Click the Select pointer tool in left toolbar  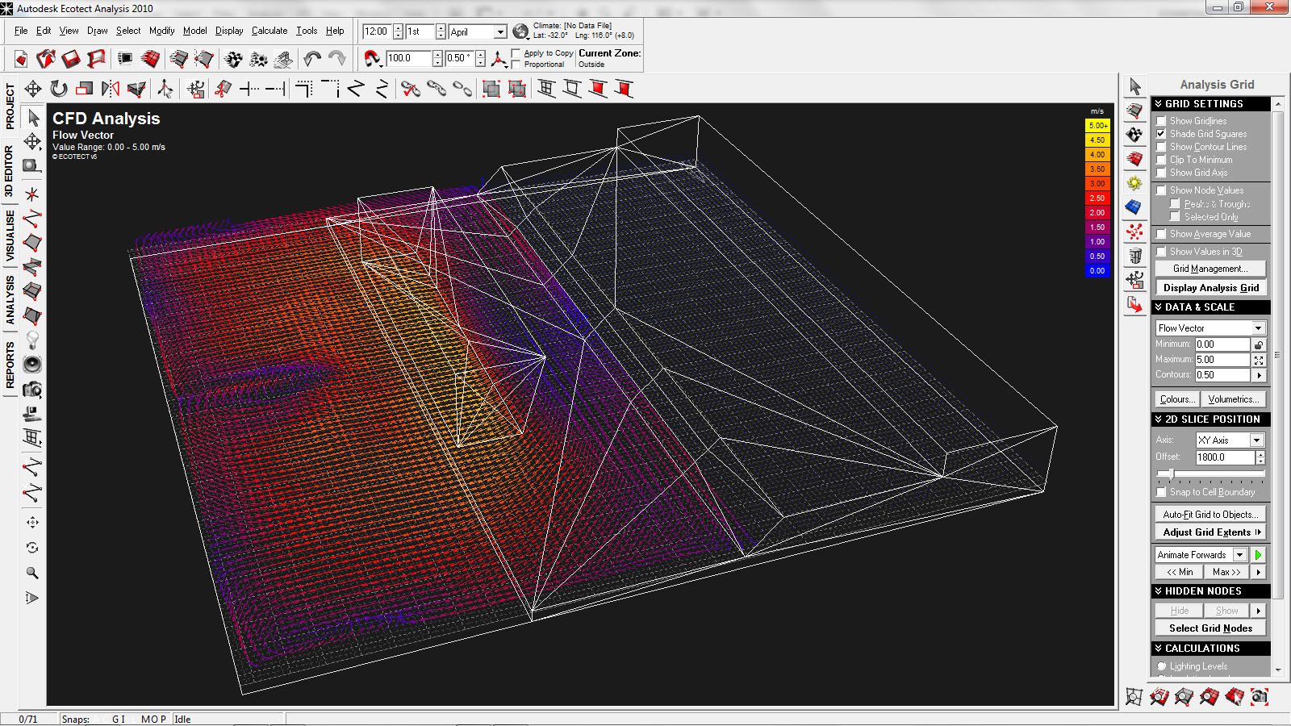pos(32,118)
